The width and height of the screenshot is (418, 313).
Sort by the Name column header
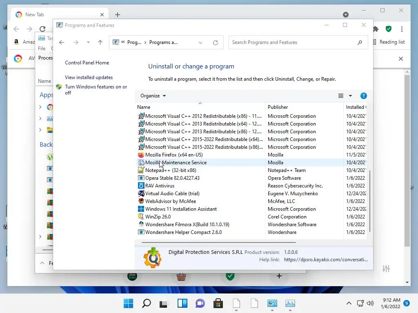[x=200, y=107]
